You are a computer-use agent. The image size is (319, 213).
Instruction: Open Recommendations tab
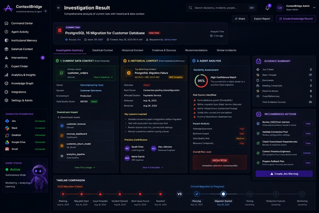[196, 50]
